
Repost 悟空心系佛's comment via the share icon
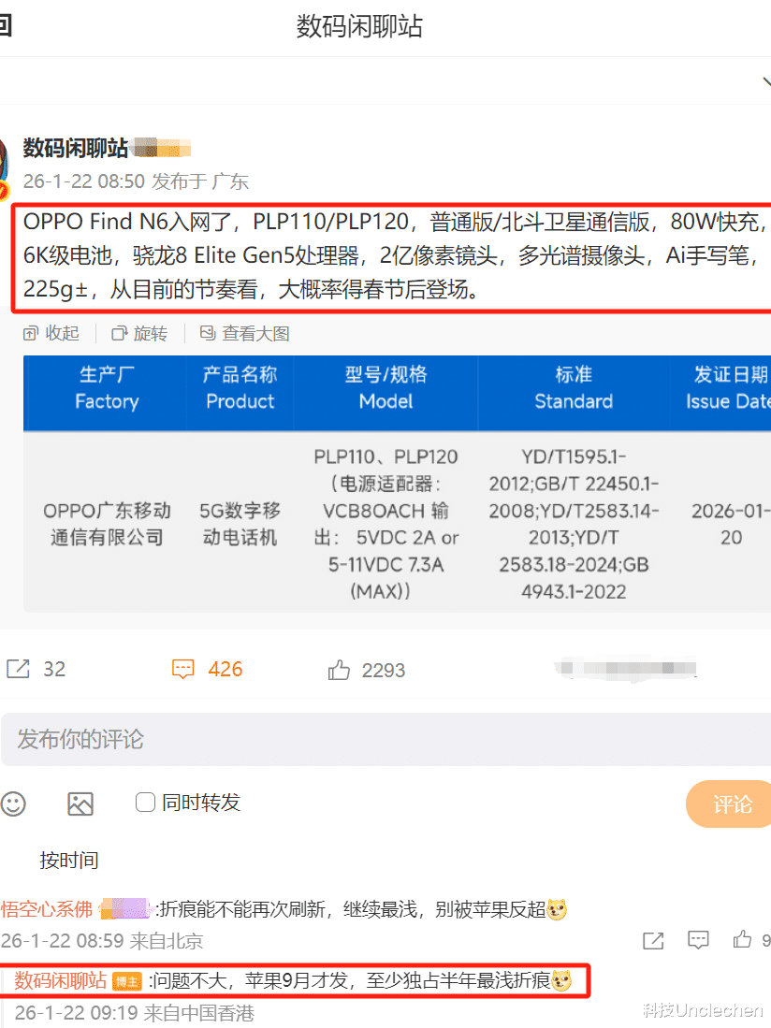653,941
